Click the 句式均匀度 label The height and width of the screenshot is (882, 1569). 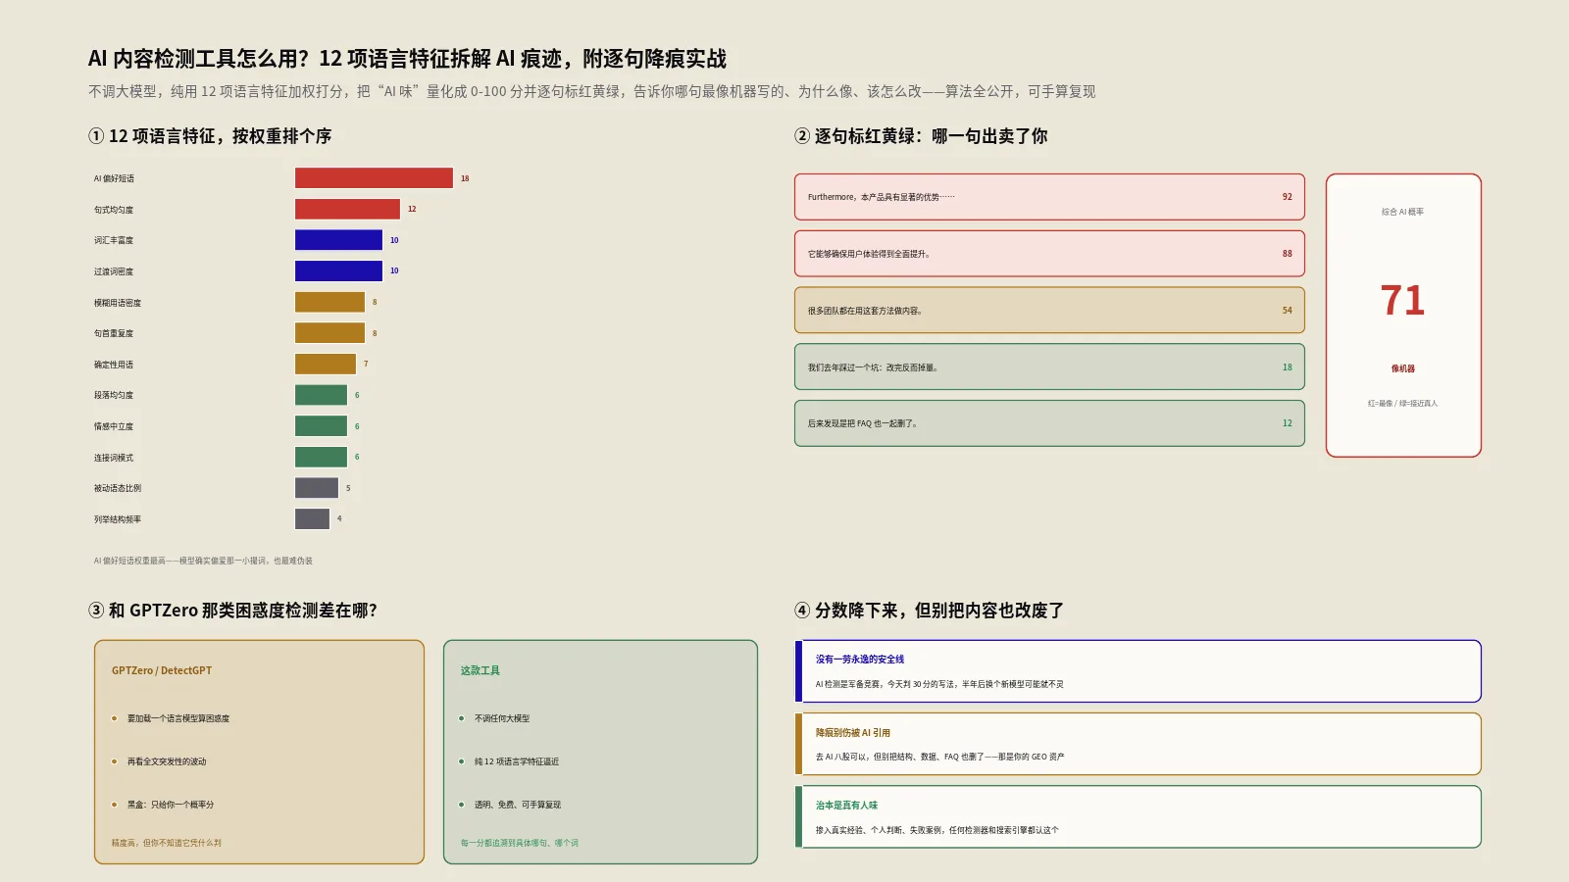[x=114, y=210]
